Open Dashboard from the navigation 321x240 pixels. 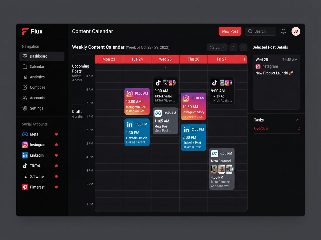[42, 56]
